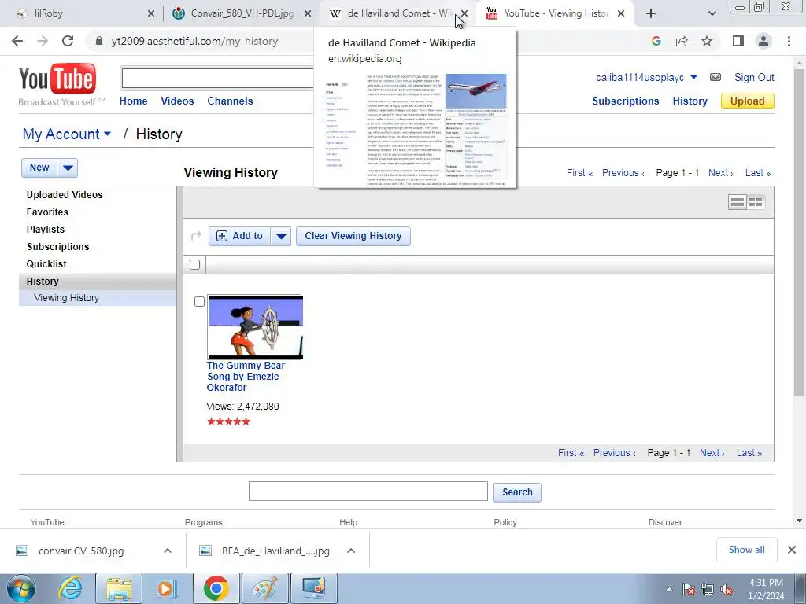Viewport: 806px width, 604px height.
Task: Open the Windows Start button
Action: tap(20, 588)
